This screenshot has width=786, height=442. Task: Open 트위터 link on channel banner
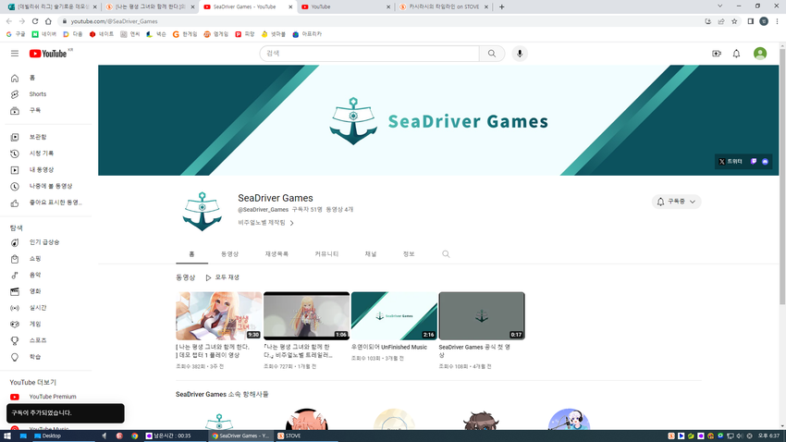click(731, 162)
